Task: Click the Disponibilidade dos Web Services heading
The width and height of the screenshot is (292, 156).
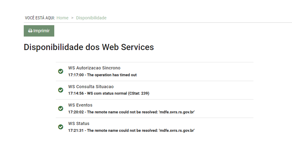Action: 89,47
